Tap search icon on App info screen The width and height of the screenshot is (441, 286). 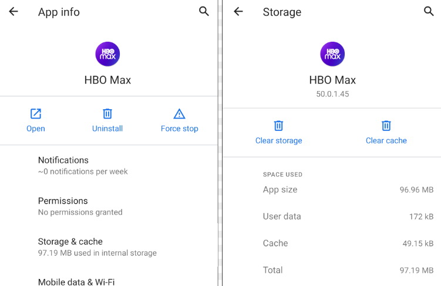pos(204,11)
